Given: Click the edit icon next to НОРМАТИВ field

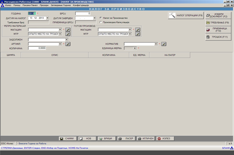Looking at the screenshot, I should [164, 44].
